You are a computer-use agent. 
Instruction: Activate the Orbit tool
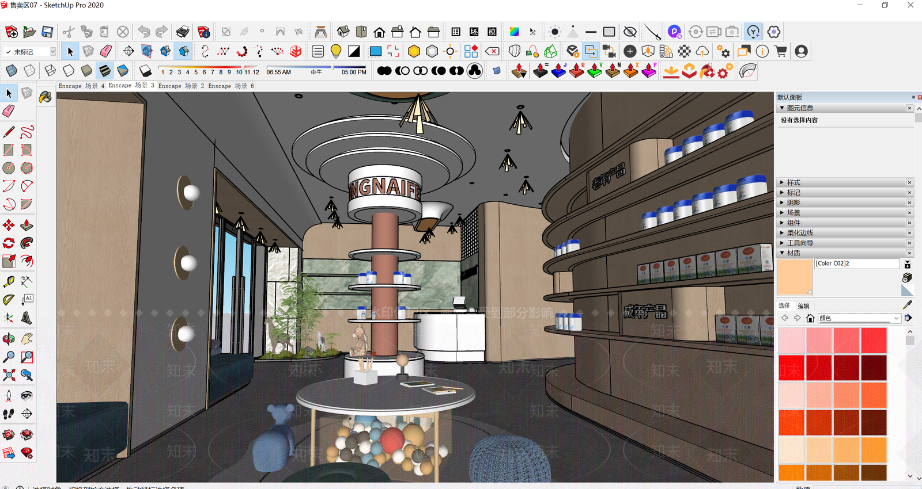coord(9,339)
